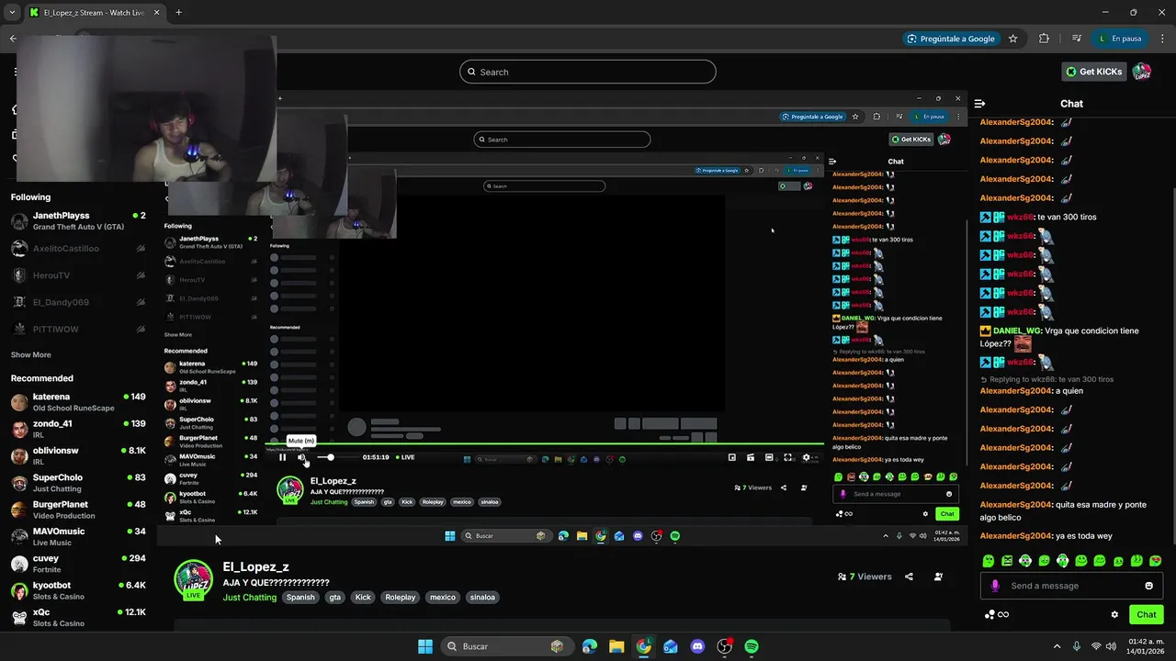Select the Kick tag
The width and height of the screenshot is (1176, 661).
[x=363, y=597]
